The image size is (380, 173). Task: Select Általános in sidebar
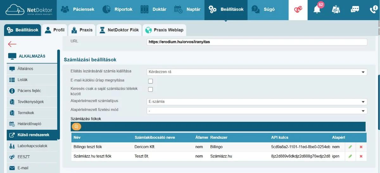point(32,69)
